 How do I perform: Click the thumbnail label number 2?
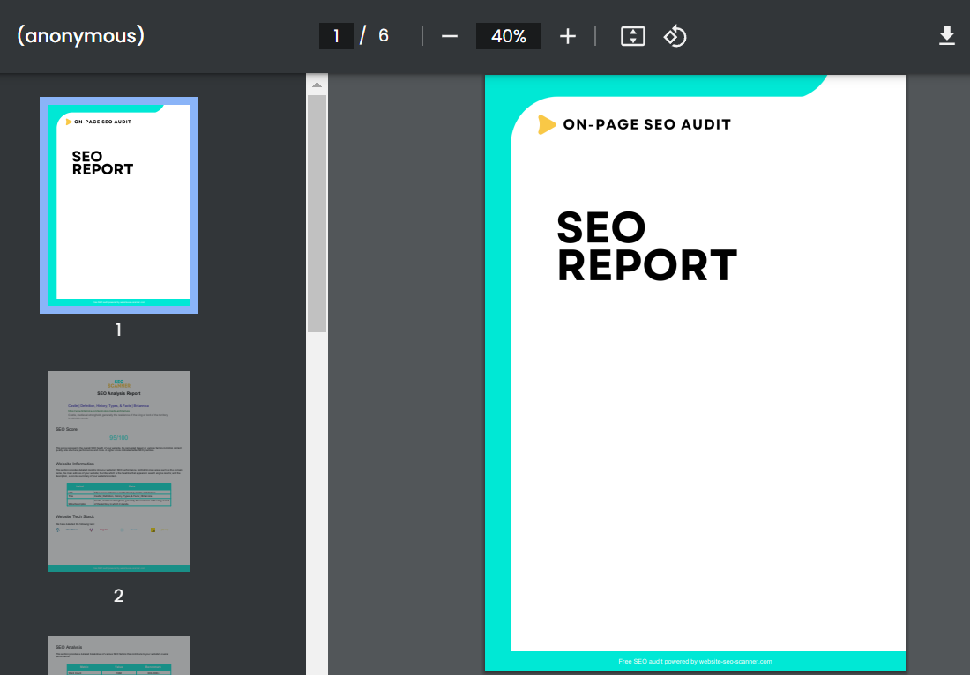119,596
